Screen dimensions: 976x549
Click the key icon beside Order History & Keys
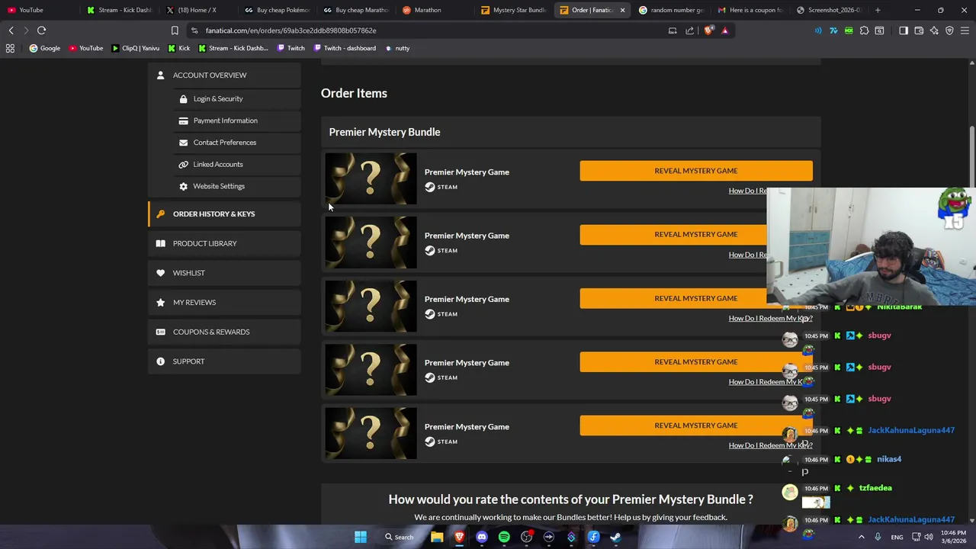coord(160,214)
